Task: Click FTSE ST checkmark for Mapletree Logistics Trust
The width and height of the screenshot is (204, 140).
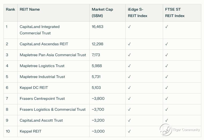Action: tap(167, 66)
